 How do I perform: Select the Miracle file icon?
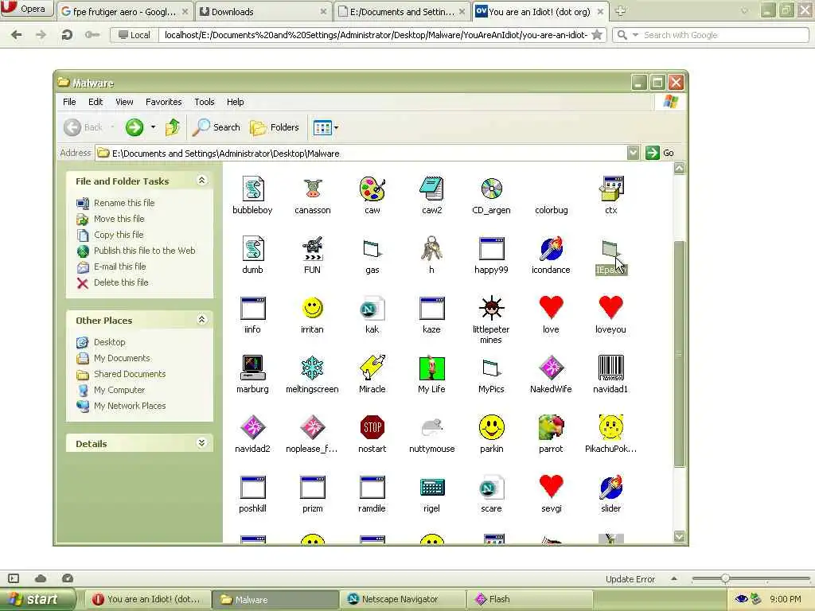coord(372,368)
